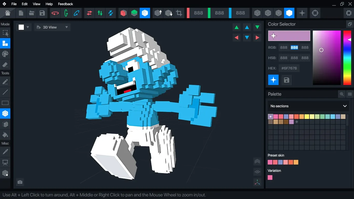The width and height of the screenshot is (354, 199).
Task: Open the white color dropdown above the viewport
Action: pyautogui.click(x=24, y=27)
